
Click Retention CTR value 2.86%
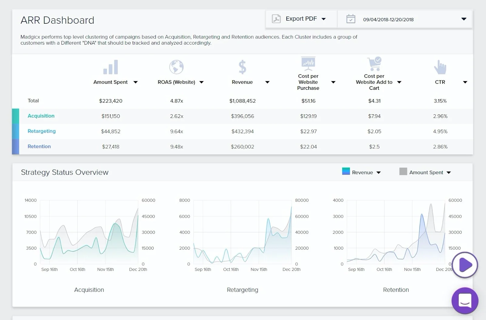[x=440, y=147]
